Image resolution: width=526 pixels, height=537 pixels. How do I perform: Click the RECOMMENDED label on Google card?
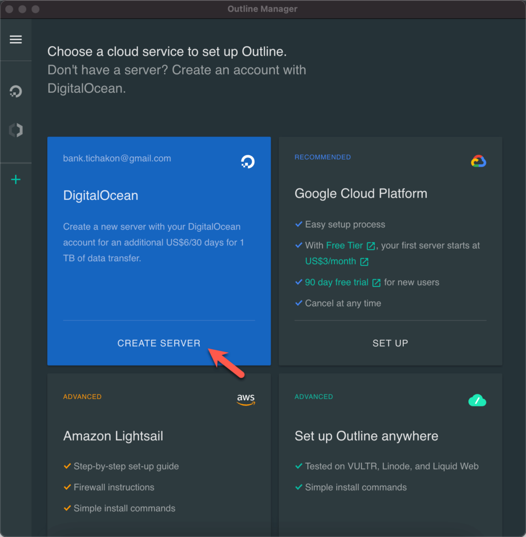pyautogui.click(x=323, y=157)
